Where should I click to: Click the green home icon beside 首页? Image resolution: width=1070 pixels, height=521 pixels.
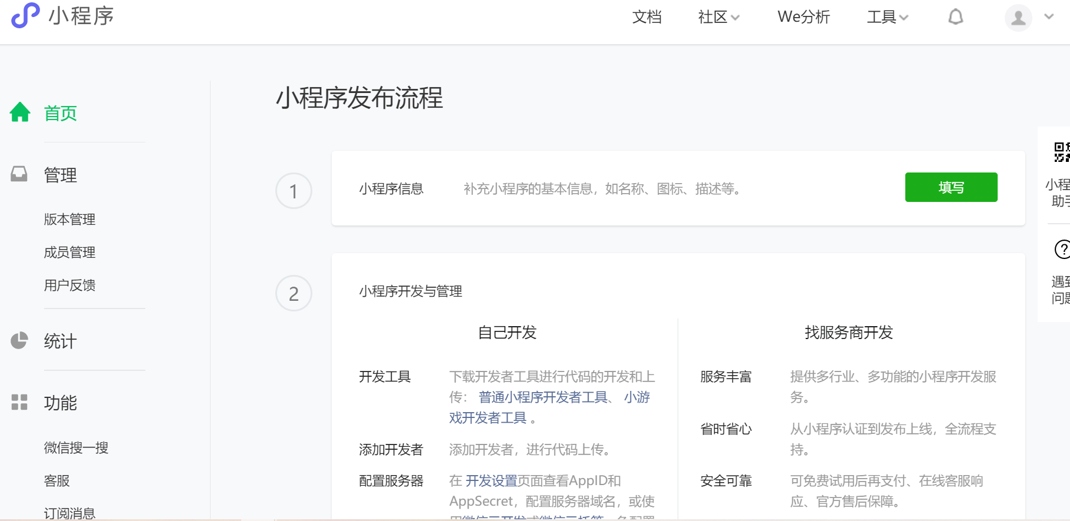tap(20, 112)
